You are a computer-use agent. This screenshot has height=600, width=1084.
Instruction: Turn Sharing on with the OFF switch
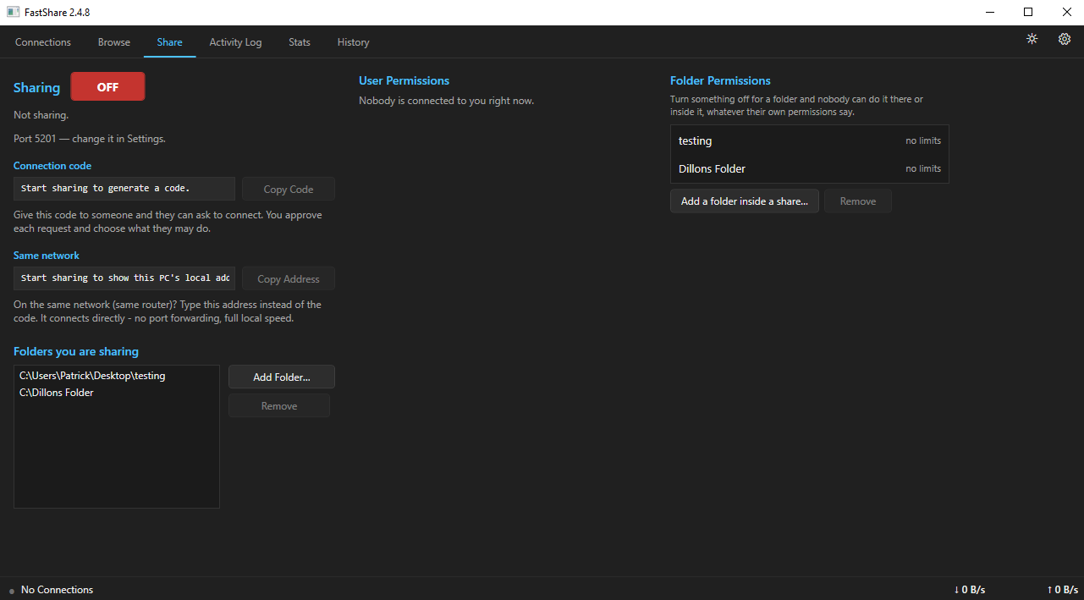tap(107, 86)
